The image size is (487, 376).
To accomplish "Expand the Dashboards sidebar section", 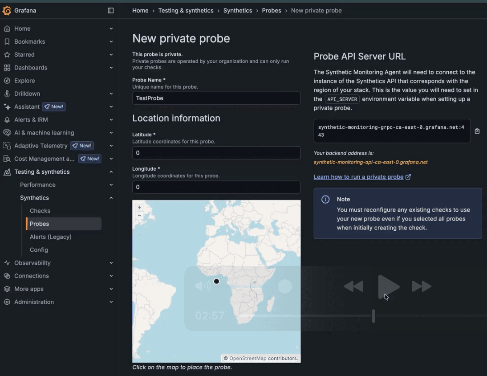I will tap(111, 67).
